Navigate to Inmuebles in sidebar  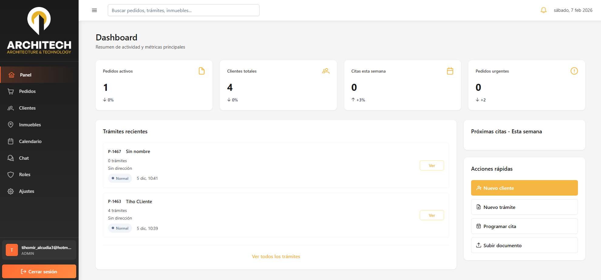(30, 125)
